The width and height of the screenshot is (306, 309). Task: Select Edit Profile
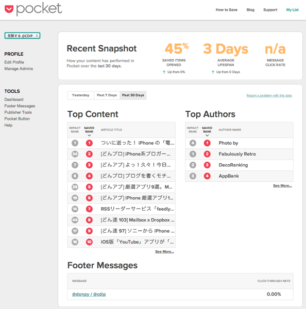[x=14, y=62]
